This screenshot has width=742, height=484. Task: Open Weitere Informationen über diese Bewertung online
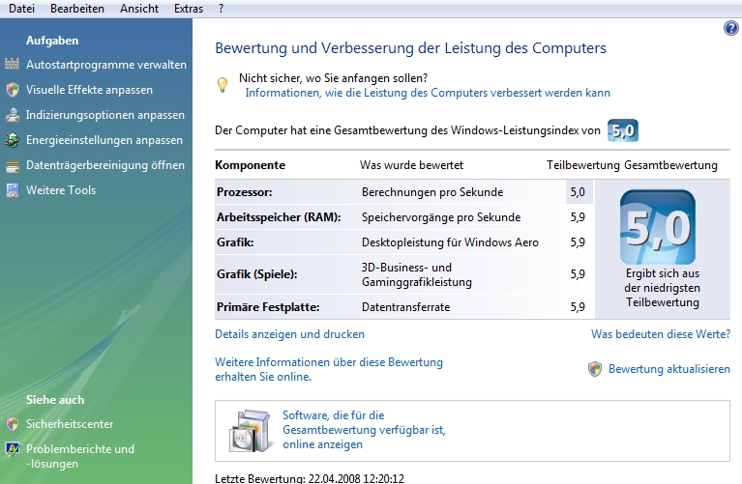click(x=329, y=369)
